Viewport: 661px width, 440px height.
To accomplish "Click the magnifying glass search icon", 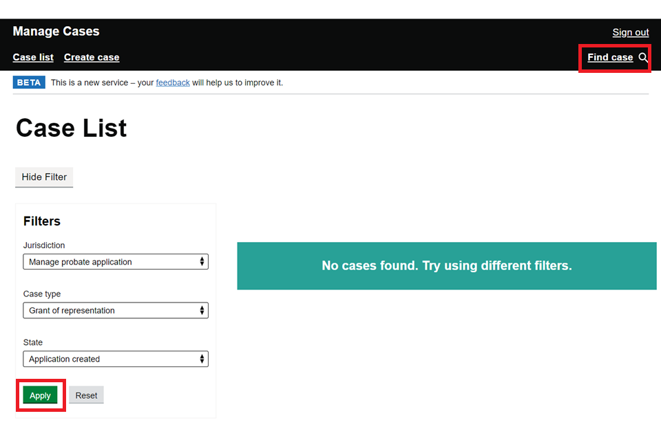I will (x=643, y=57).
